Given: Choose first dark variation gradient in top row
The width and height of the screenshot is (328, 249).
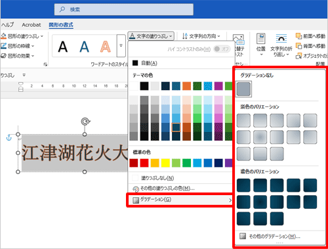Looking at the screenshot, I should point(243,185).
